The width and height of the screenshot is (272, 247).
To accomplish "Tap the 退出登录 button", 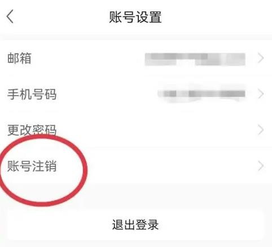I will (135, 225).
